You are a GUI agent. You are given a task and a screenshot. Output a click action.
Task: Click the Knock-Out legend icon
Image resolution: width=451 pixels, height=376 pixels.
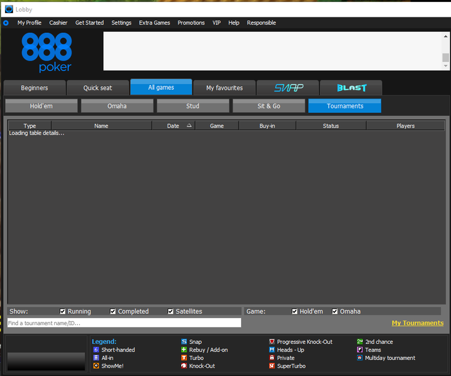click(x=184, y=366)
